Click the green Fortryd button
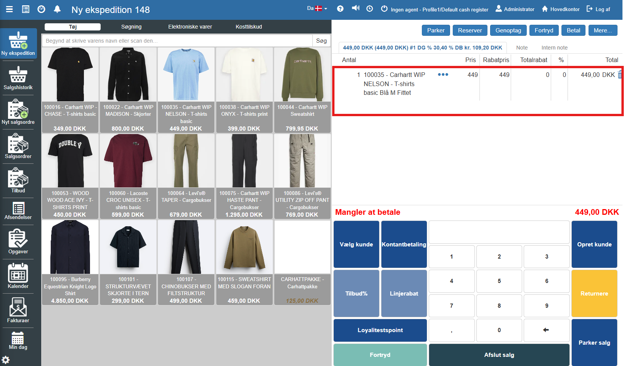624x366 pixels. tap(380, 355)
